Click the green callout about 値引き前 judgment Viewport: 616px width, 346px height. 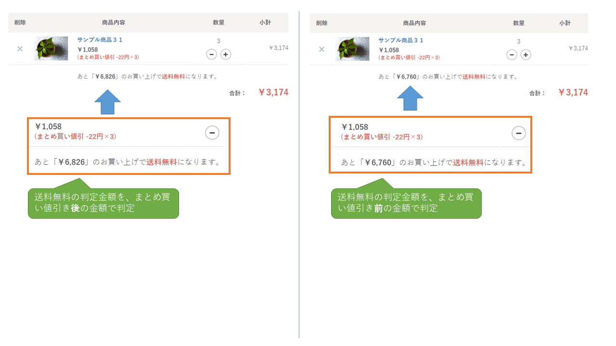point(406,203)
